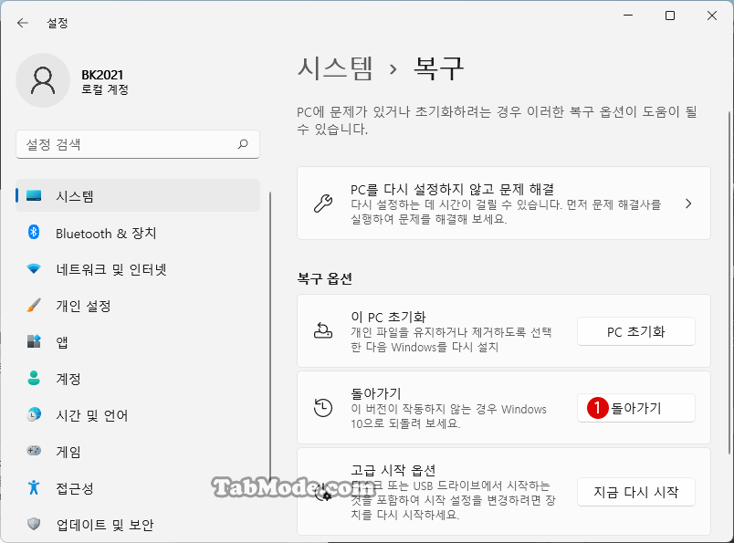The height and width of the screenshot is (543, 734).
Task: Open 접근성 settings
Action: [x=138, y=488]
